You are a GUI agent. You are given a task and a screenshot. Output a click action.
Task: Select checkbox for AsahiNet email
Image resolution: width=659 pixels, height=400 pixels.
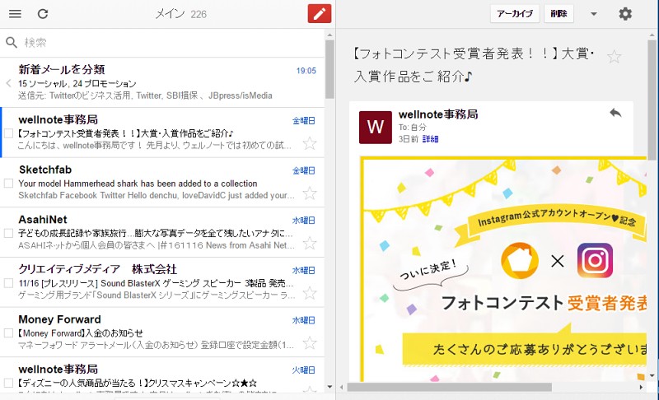[x=8, y=234]
